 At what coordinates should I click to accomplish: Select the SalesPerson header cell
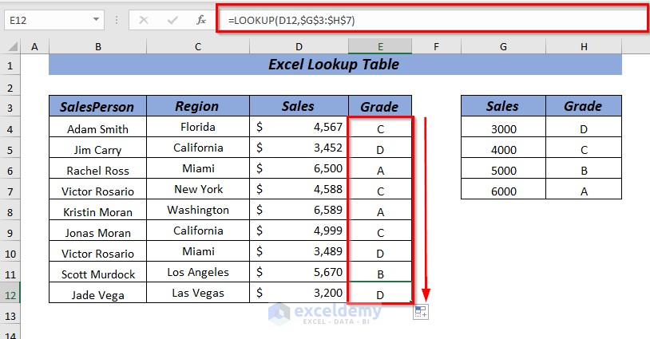coord(98,106)
